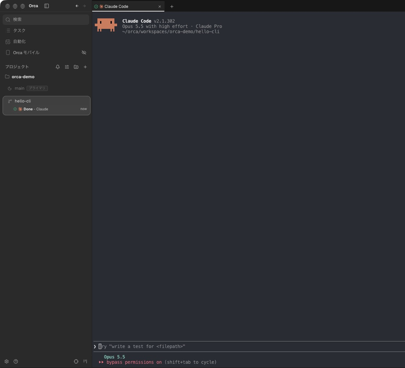This screenshot has width=405, height=368.
Task: Focus the Claude Code prompt input
Action: (249, 346)
